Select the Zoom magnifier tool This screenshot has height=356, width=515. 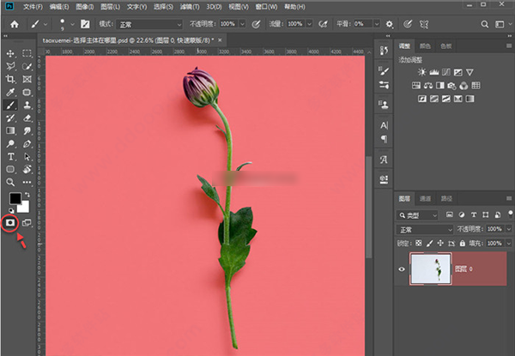10,182
